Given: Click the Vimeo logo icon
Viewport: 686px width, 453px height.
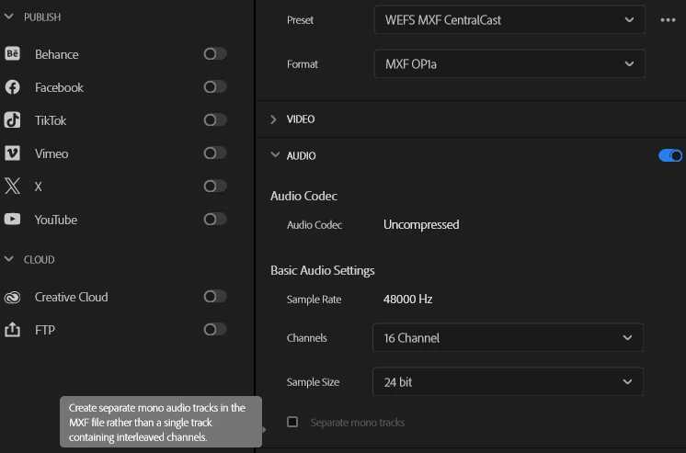Looking at the screenshot, I should (x=13, y=153).
